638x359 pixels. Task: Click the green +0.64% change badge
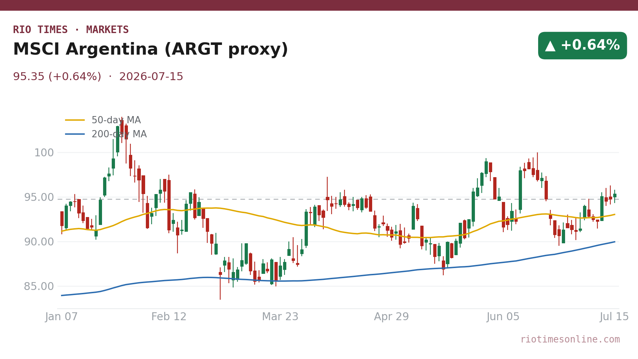point(582,46)
